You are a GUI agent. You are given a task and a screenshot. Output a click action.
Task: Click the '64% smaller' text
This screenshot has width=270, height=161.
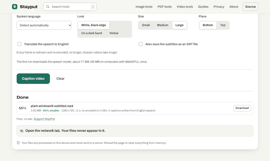point(51,111)
